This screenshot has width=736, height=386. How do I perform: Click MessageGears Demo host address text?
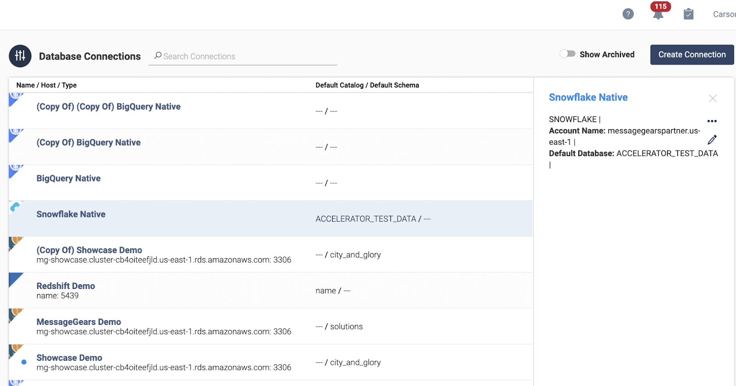pos(164,332)
